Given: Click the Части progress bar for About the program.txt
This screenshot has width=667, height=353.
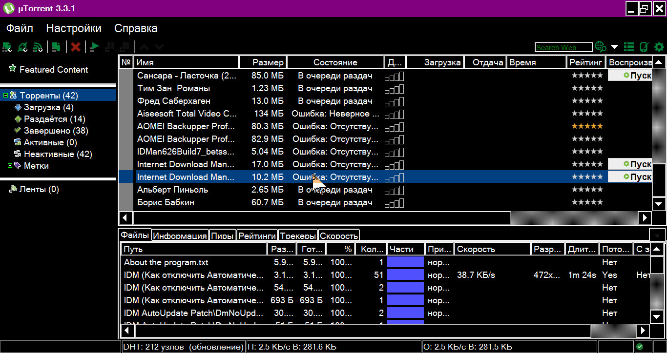Looking at the screenshot, I should [405, 262].
